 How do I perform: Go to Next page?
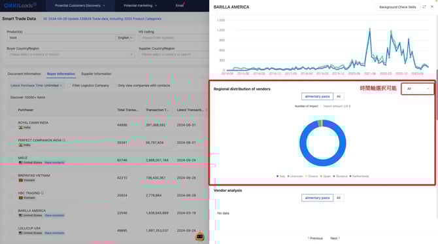click(335, 238)
